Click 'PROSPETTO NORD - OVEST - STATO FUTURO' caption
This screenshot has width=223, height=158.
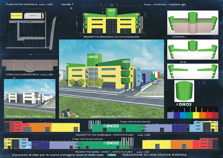point(104,152)
